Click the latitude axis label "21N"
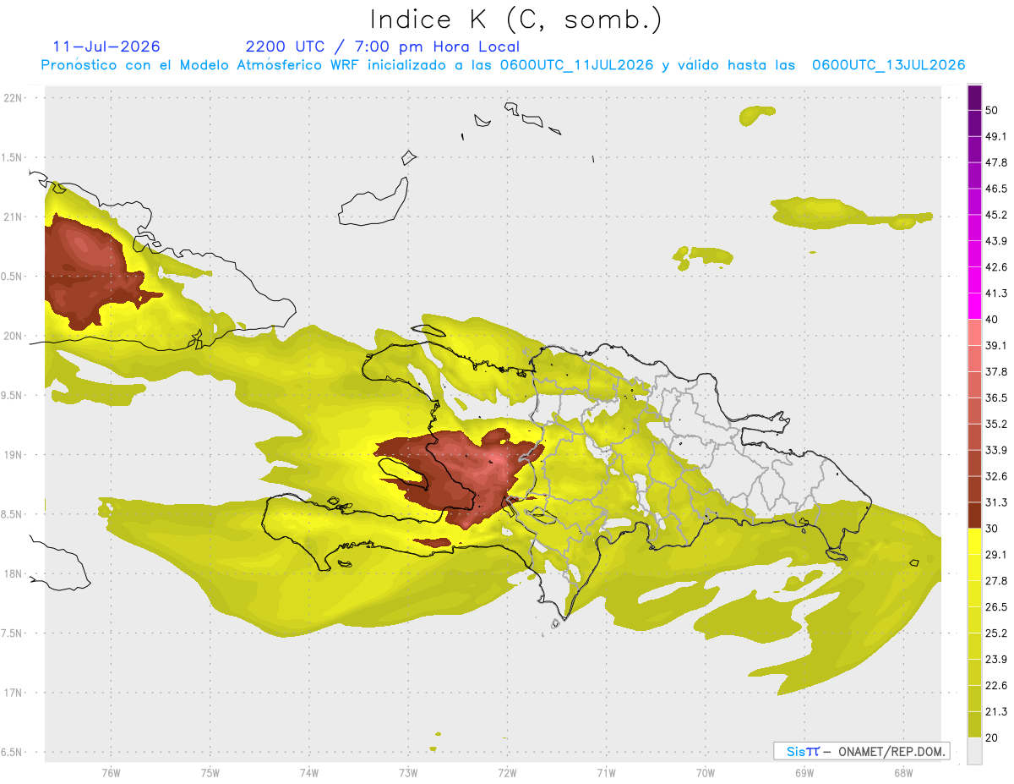Image resolution: width=1014 pixels, height=784 pixels. (x=14, y=217)
